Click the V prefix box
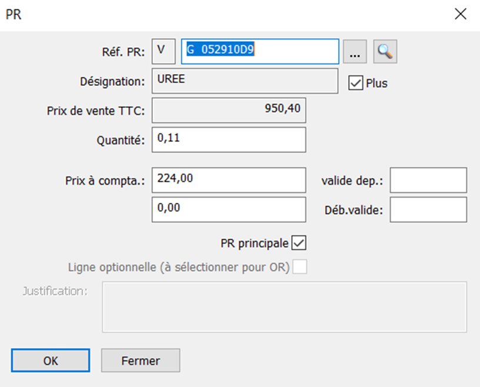480x387 pixels. tap(164, 51)
